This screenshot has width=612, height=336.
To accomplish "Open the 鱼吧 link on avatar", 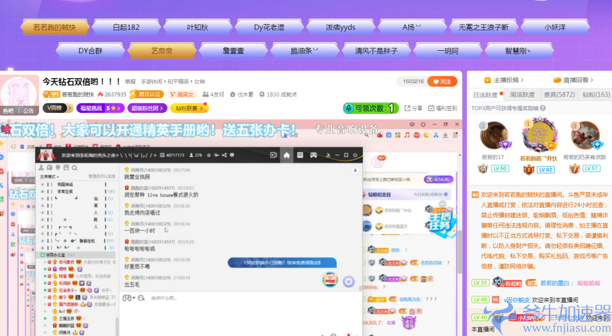I will (8, 111).
